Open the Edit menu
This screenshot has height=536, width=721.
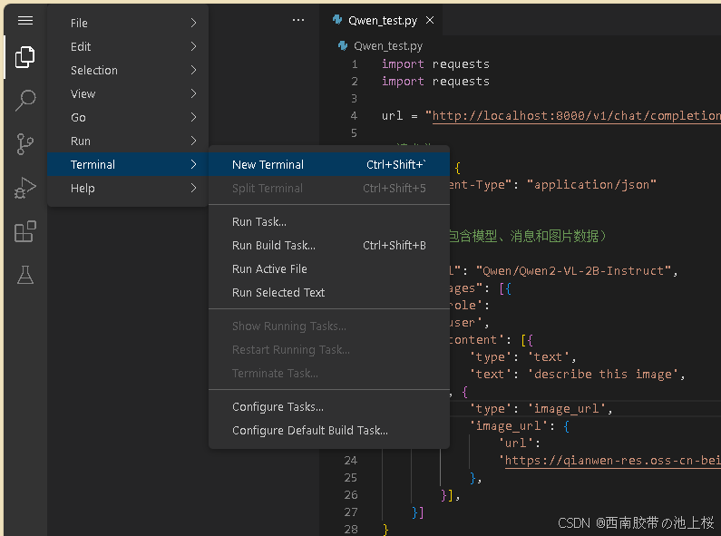click(x=128, y=46)
